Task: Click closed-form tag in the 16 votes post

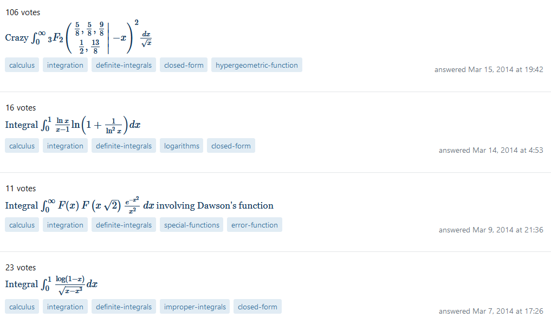Action: coord(231,146)
